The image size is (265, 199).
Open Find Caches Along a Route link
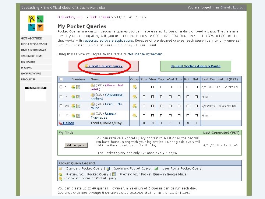pyautogui.click(x=198, y=66)
